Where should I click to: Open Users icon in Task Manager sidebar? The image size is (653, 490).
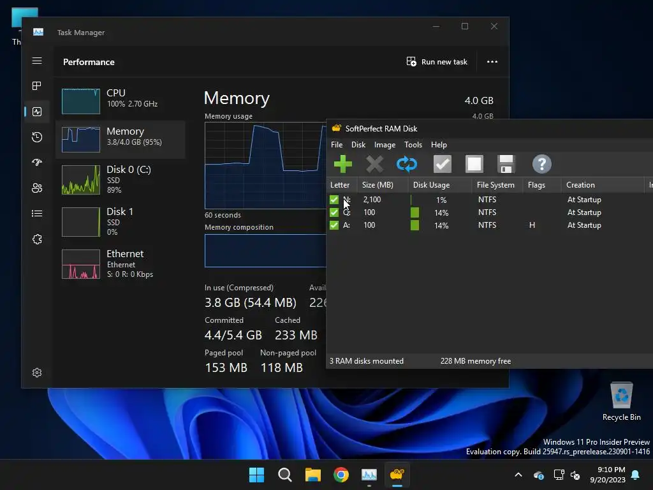[37, 188]
